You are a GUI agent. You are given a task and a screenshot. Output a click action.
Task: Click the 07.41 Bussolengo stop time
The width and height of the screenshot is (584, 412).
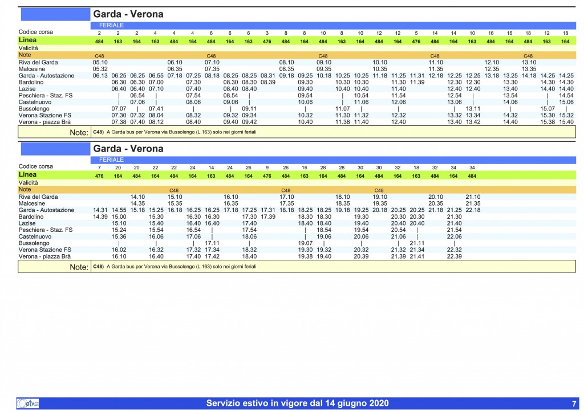(156, 108)
